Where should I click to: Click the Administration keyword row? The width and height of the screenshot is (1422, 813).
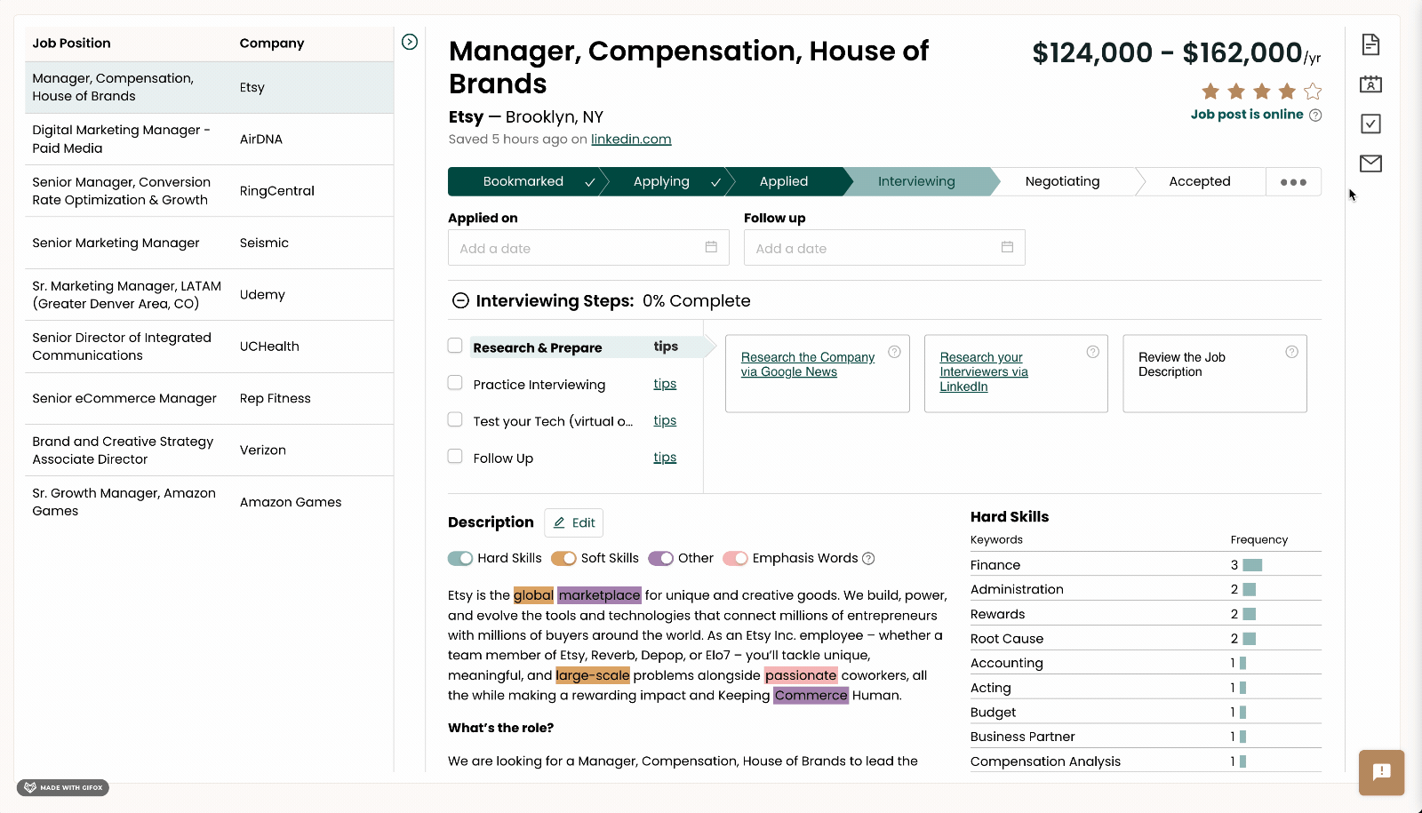click(1146, 589)
